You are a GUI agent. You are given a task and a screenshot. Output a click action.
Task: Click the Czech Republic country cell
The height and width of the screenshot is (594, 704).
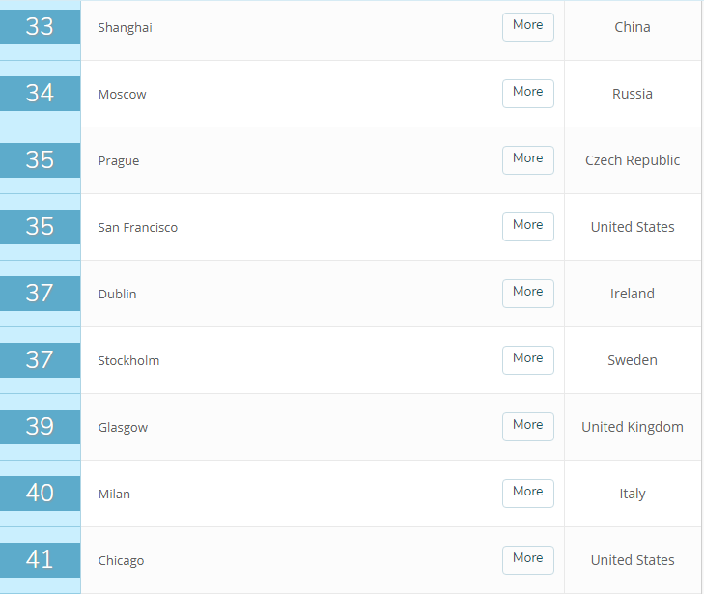pos(633,160)
